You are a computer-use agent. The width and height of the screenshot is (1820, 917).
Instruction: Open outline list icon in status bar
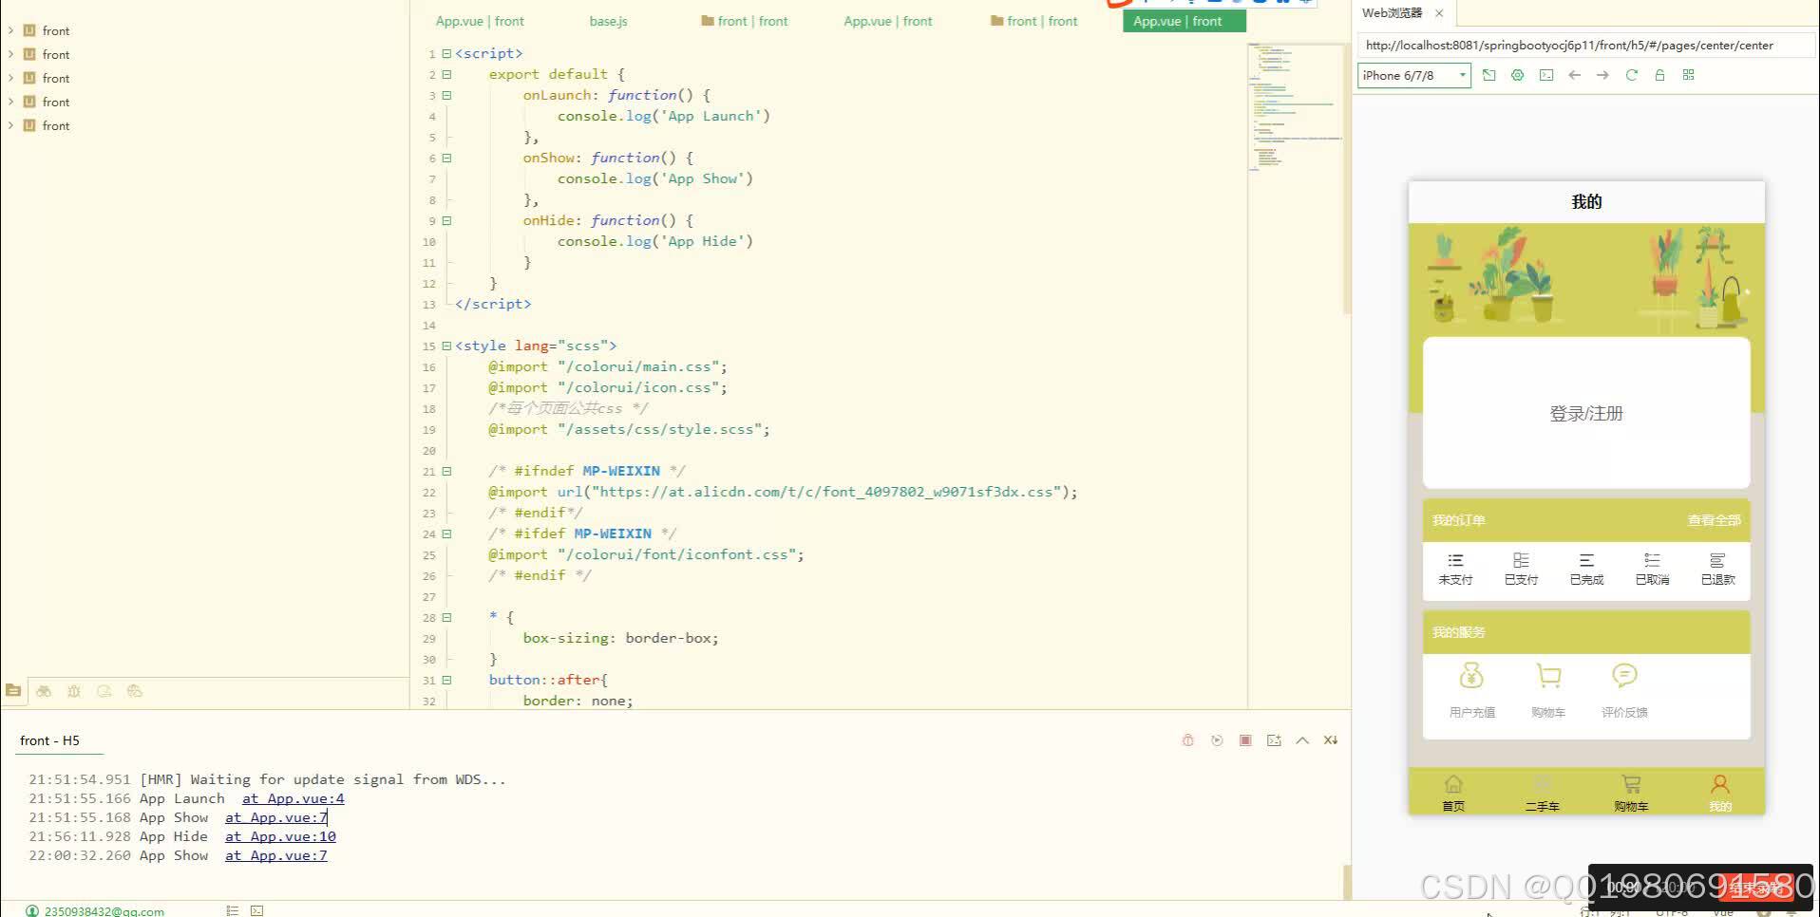pos(232,910)
